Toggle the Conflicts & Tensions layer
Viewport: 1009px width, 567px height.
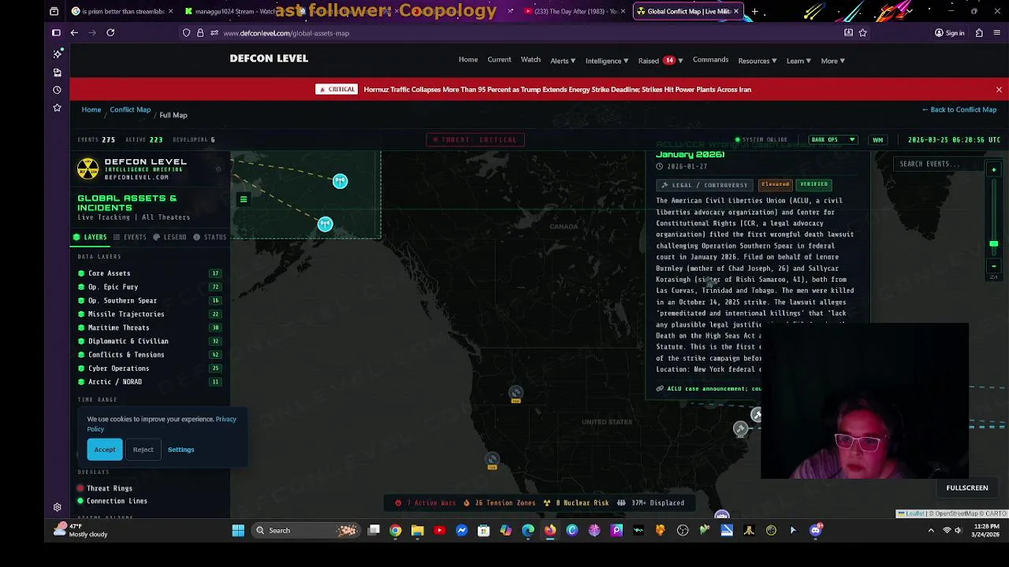(x=148, y=354)
